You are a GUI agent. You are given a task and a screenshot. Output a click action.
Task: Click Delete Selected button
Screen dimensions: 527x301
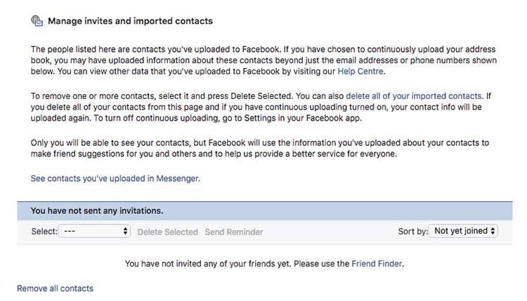(167, 232)
